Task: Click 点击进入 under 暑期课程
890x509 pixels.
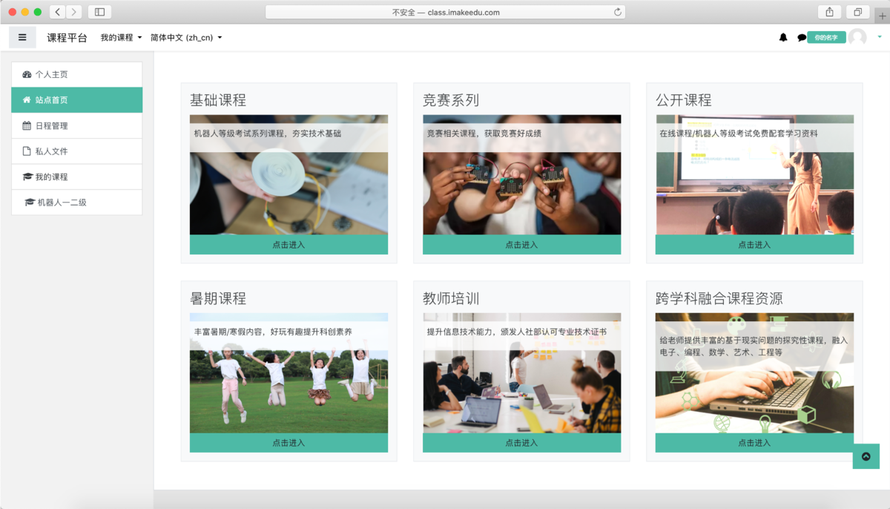Action: [x=289, y=443]
